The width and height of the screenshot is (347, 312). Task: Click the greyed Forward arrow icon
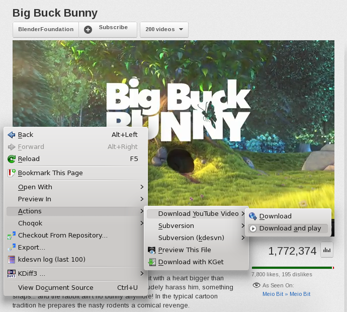click(11, 147)
